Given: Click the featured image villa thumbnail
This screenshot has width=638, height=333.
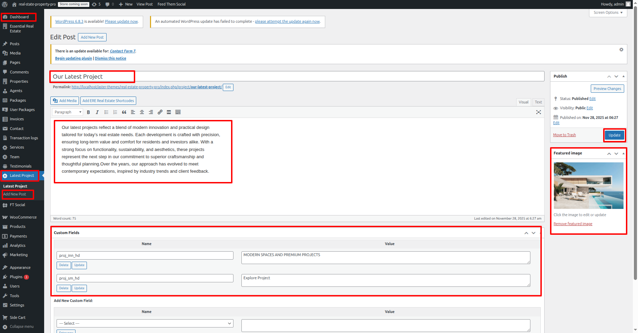Looking at the screenshot, I should point(588,185).
